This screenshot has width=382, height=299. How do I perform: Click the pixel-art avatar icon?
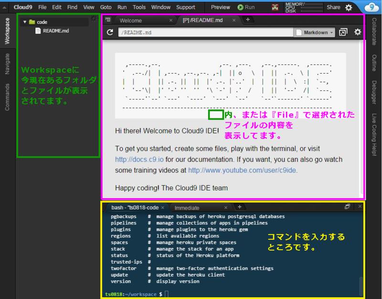275,8
